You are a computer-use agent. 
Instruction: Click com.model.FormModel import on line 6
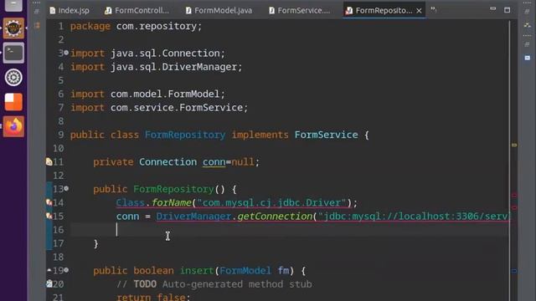click(x=165, y=94)
